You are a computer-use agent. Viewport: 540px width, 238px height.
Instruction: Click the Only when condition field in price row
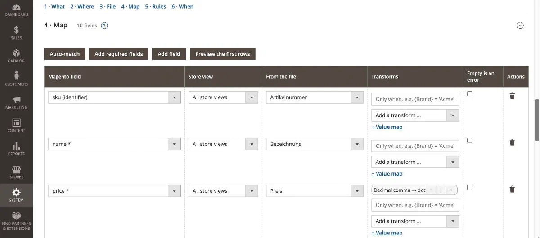pos(415,205)
